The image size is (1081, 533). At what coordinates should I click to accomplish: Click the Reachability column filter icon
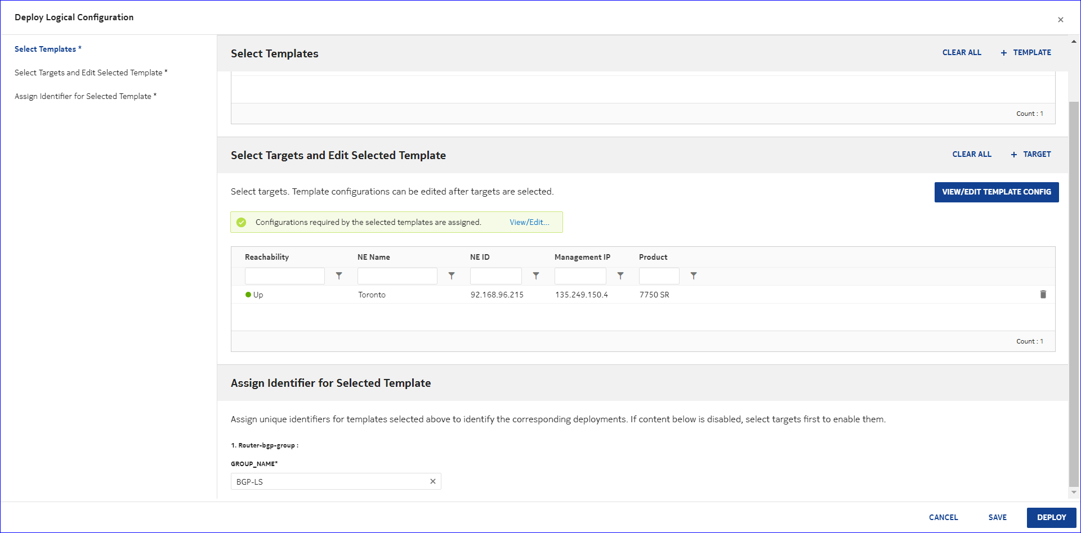pyautogui.click(x=339, y=276)
